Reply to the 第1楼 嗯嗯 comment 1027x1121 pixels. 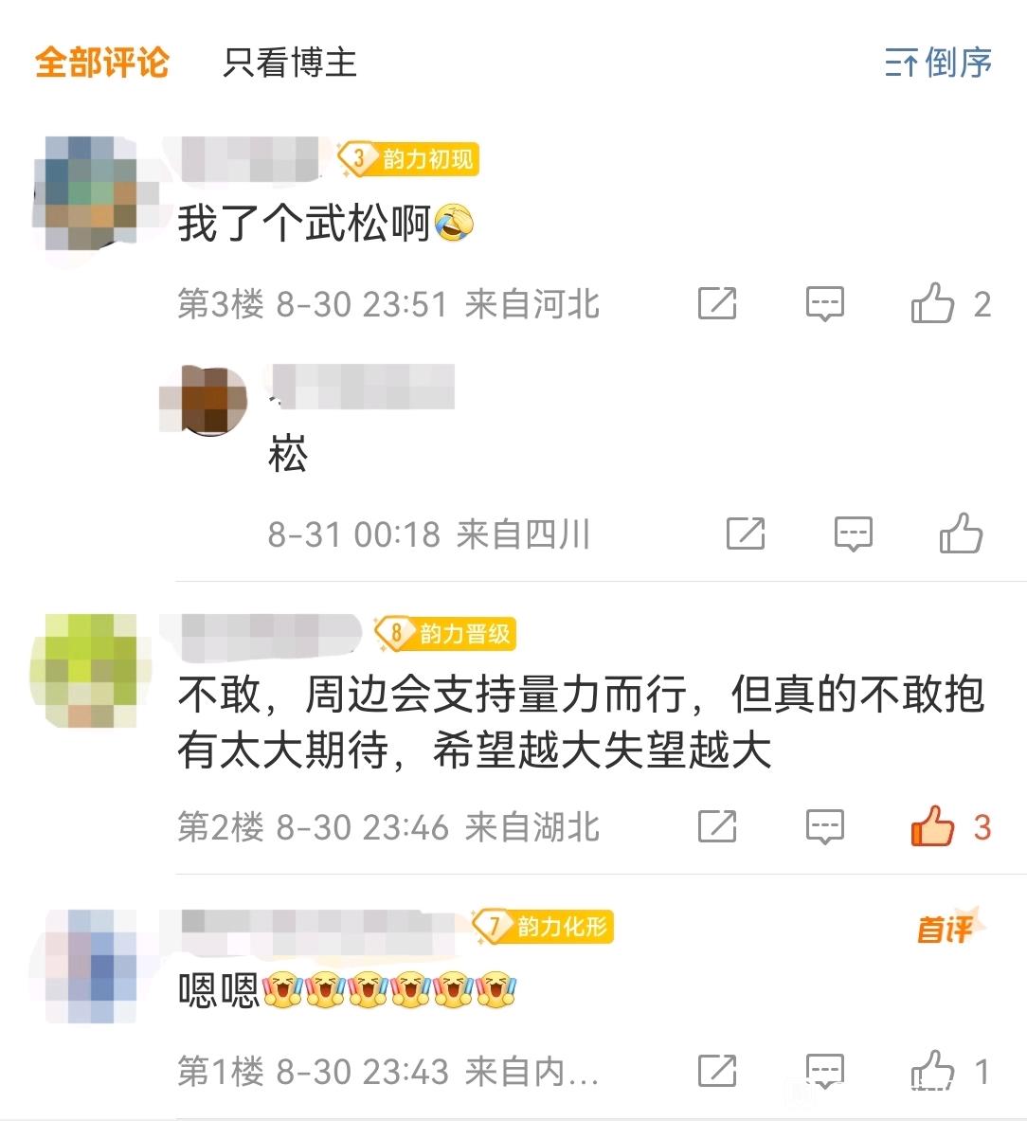coord(825,1070)
